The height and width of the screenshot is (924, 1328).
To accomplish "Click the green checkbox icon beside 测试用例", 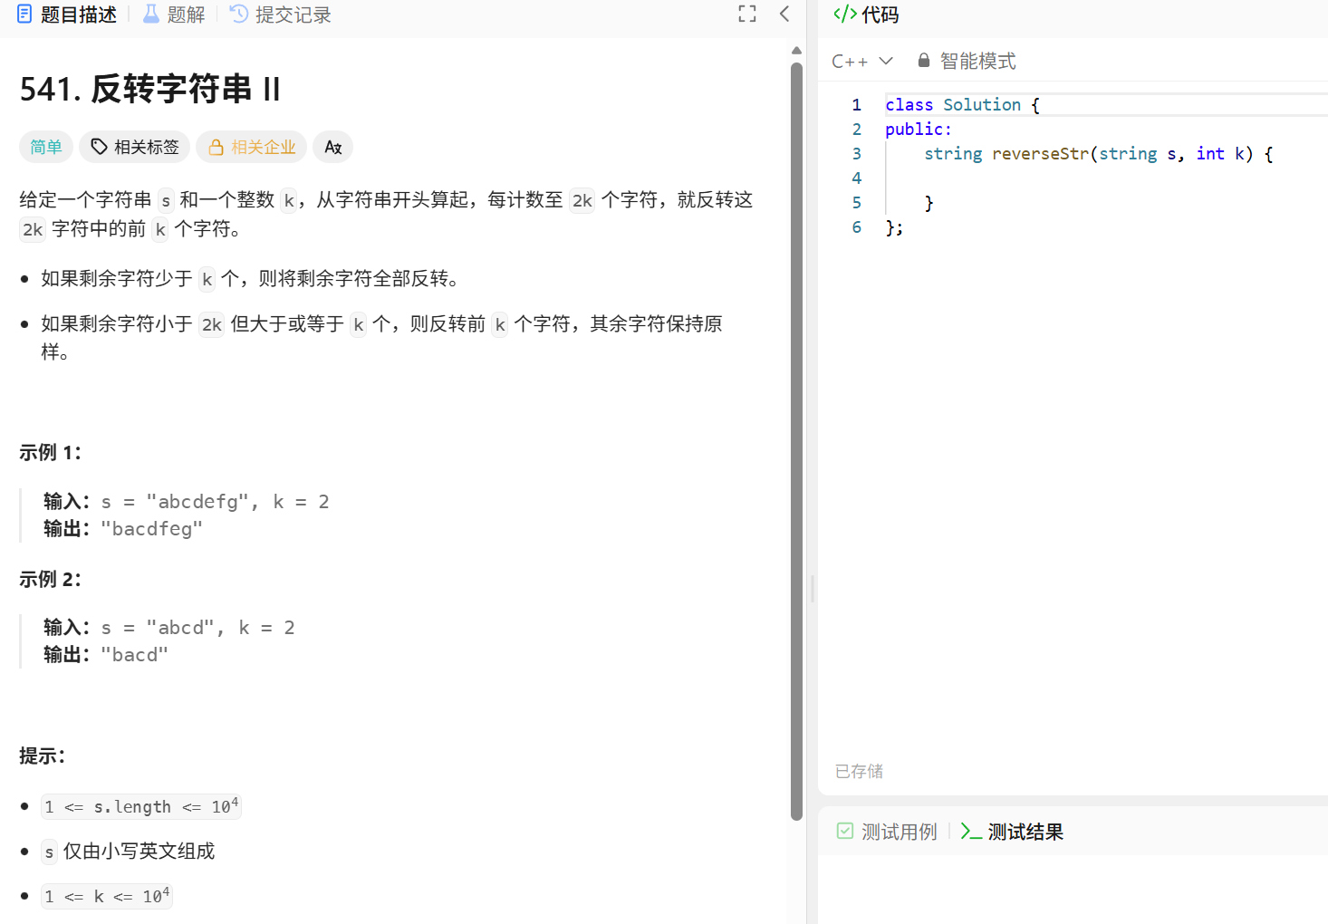I will point(844,831).
